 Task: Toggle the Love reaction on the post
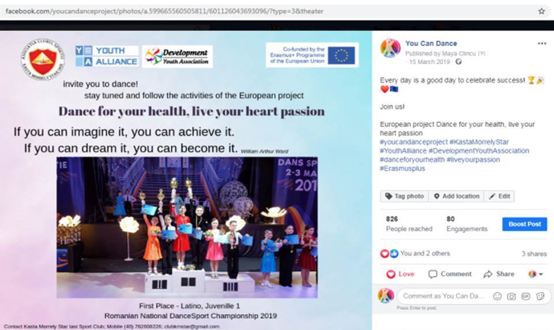[x=400, y=274]
